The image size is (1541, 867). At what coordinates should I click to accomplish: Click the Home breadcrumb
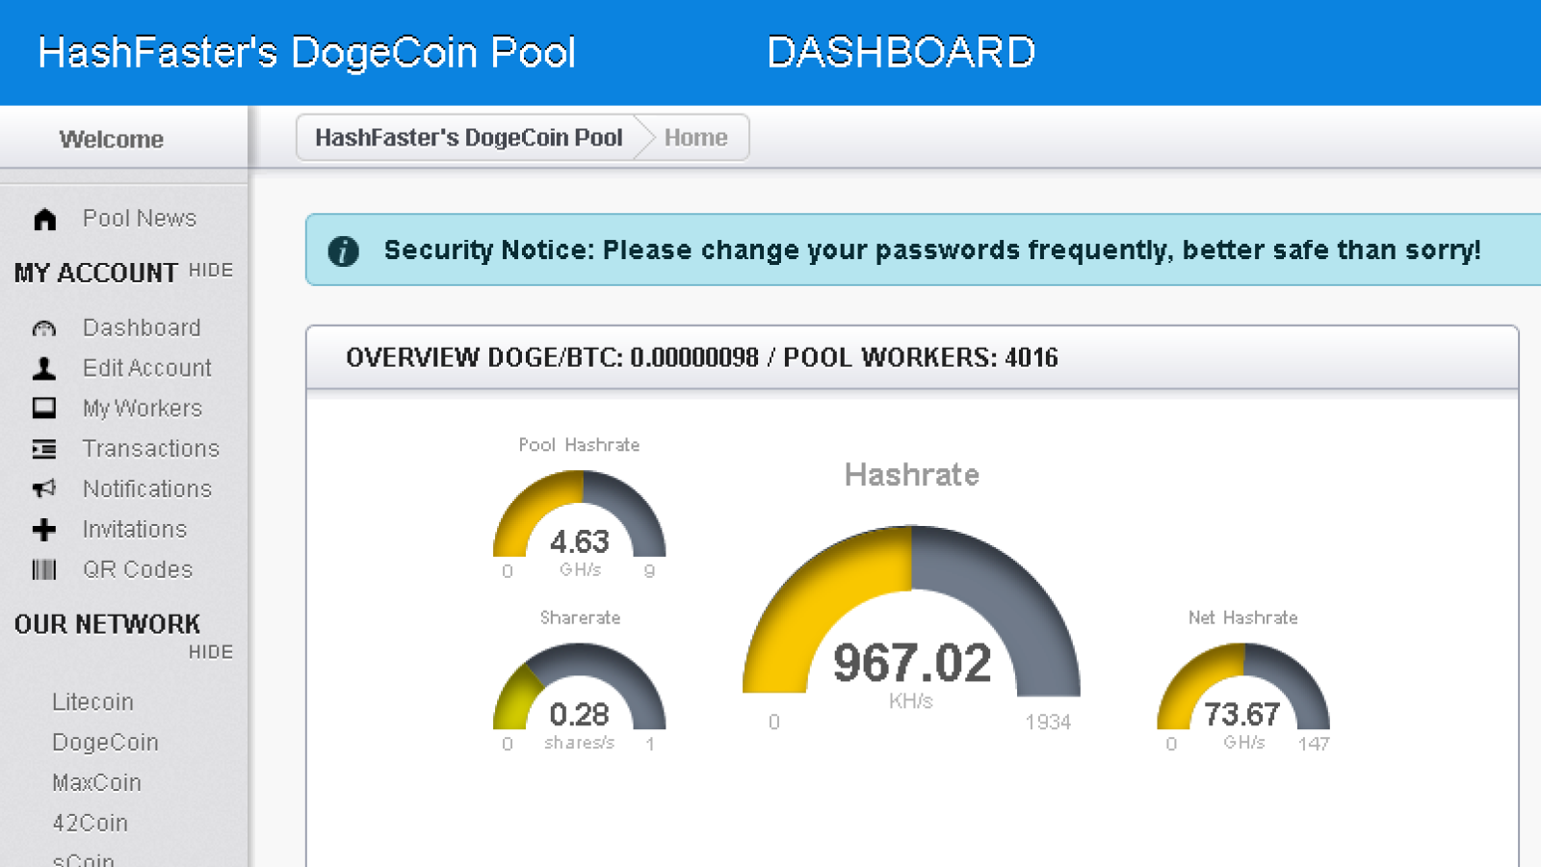point(695,138)
